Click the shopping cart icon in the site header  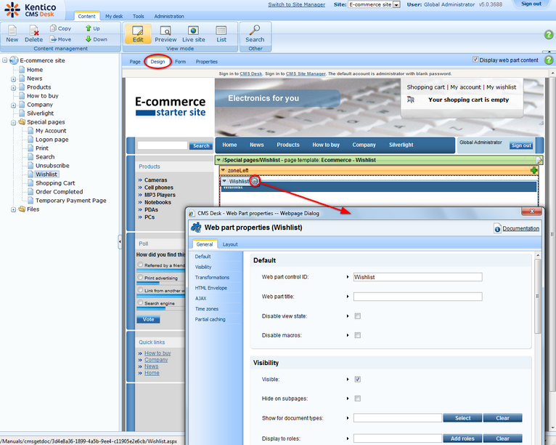[x=411, y=100]
